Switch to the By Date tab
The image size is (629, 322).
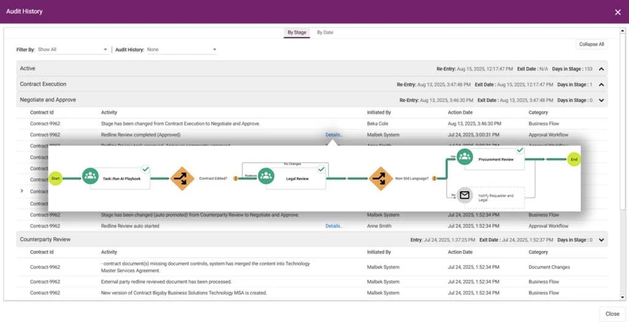pos(325,33)
